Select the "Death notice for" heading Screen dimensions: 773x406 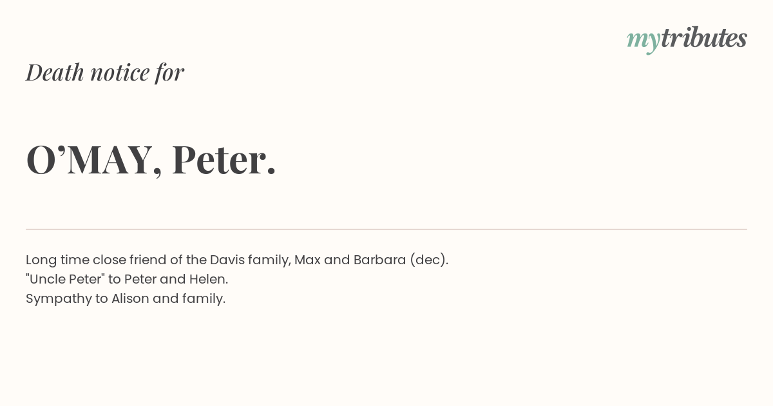tap(105, 72)
